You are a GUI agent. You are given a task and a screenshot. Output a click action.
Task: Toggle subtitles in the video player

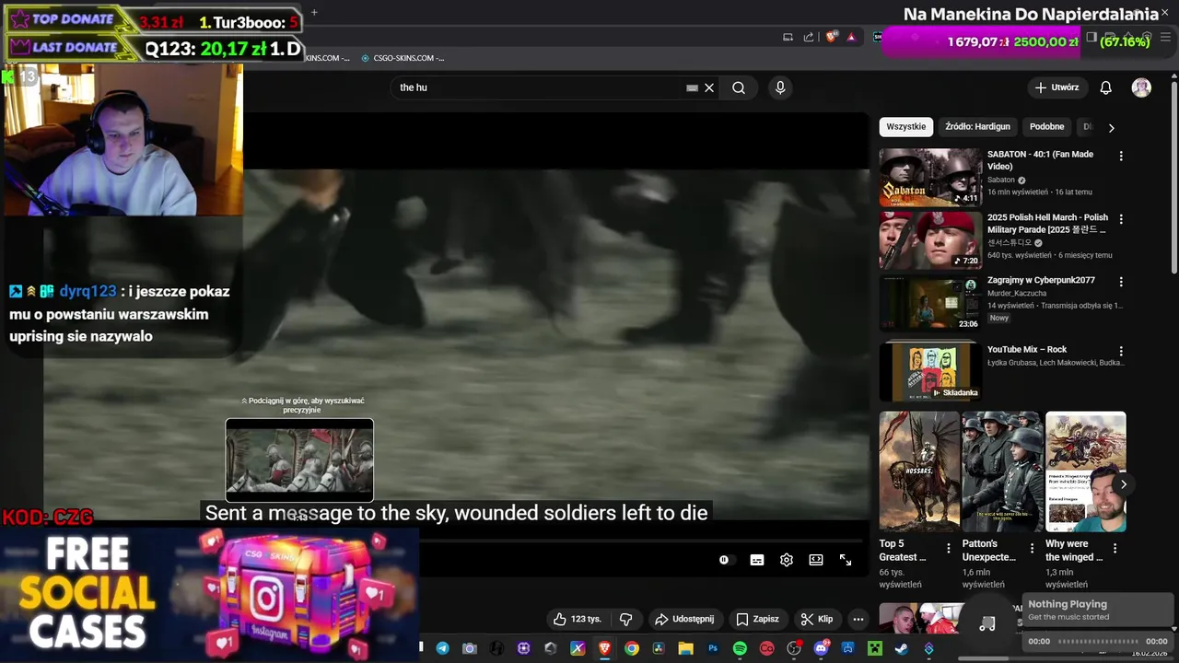757,560
